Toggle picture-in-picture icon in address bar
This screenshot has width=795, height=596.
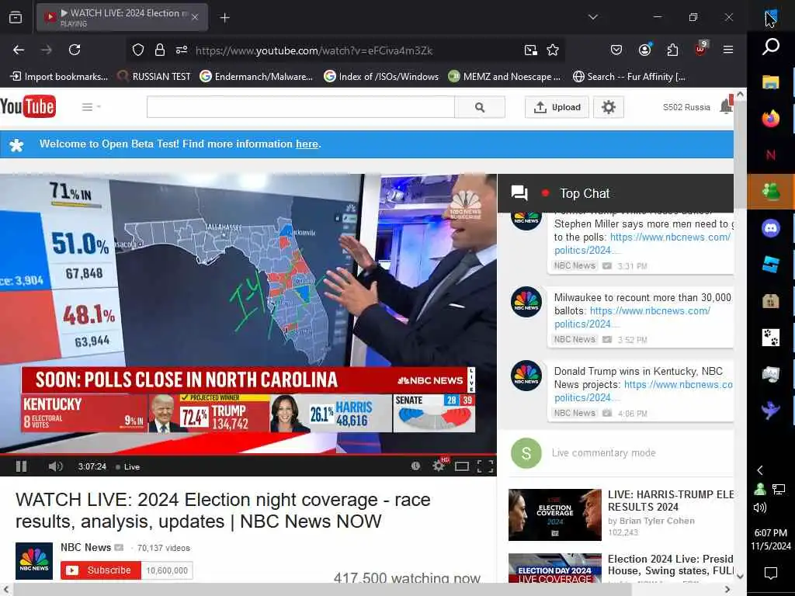(531, 50)
